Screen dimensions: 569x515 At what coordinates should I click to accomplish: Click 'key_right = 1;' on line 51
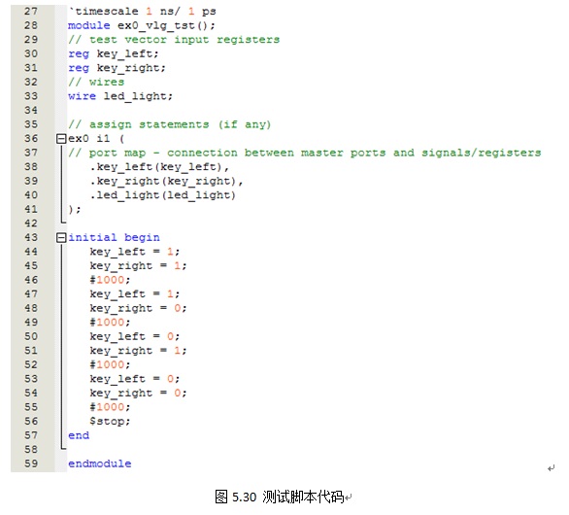(138, 351)
